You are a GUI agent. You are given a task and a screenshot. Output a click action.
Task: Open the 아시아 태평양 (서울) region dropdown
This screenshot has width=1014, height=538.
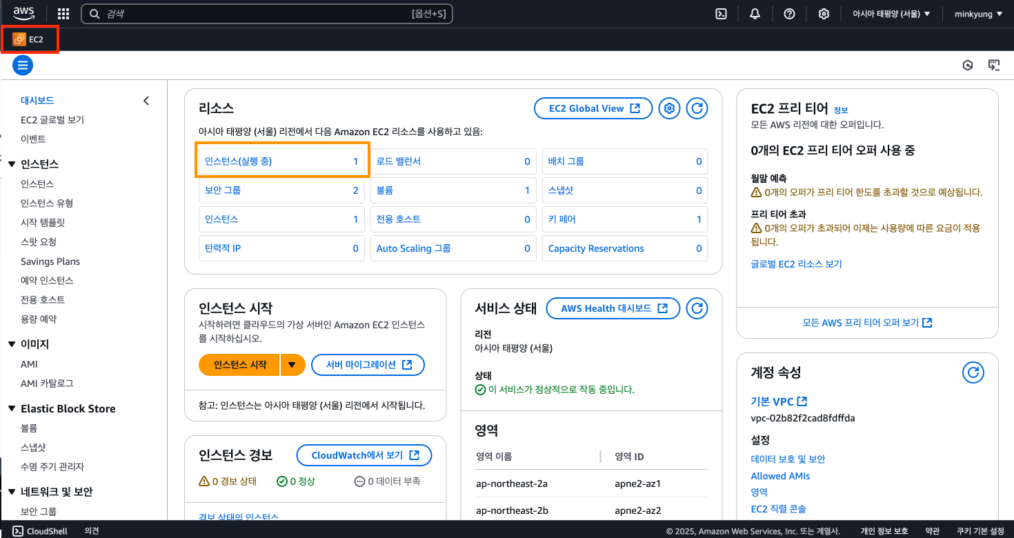891,14
